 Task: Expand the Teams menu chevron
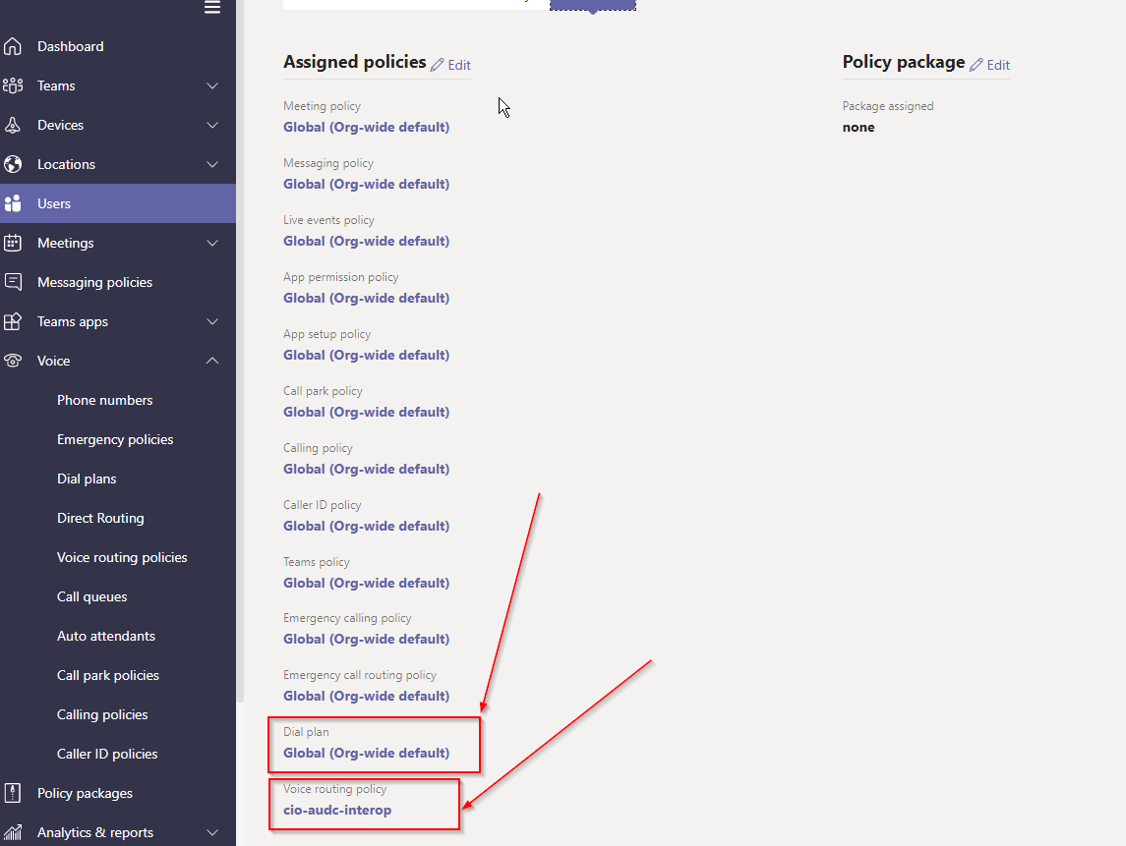(x=212, y=86)
